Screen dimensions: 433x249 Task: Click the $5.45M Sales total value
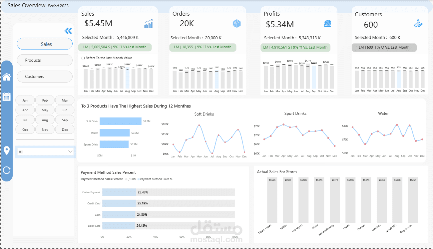[98, 23]
